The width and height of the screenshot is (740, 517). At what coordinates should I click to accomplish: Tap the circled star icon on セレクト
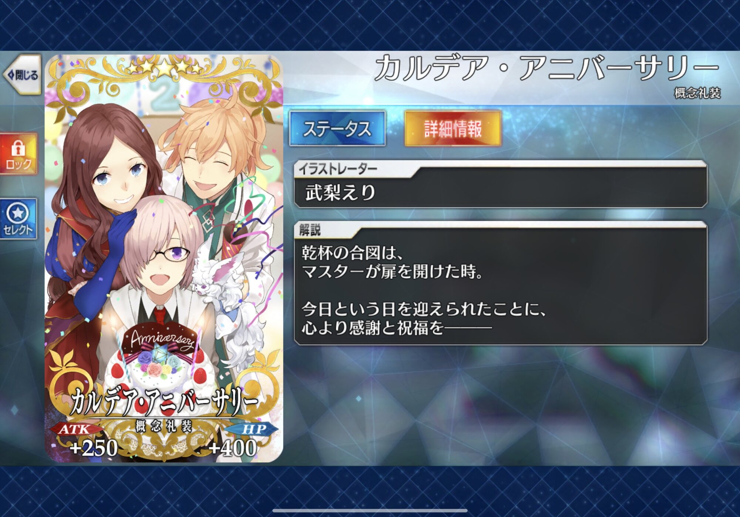point(18,213)
